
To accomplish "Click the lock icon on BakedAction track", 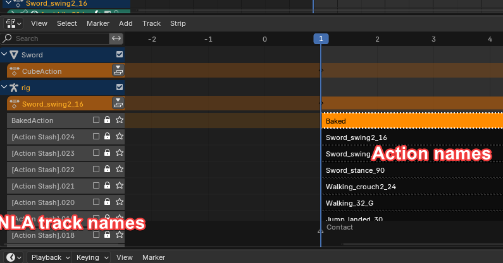I will (107, 120).
